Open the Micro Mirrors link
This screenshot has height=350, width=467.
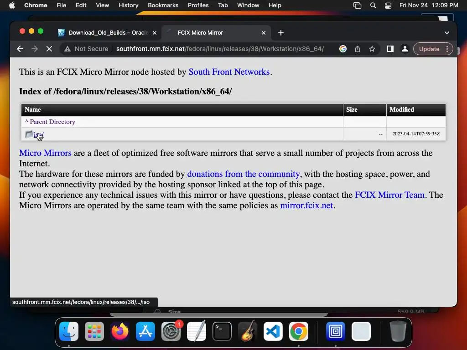(45, 153)
